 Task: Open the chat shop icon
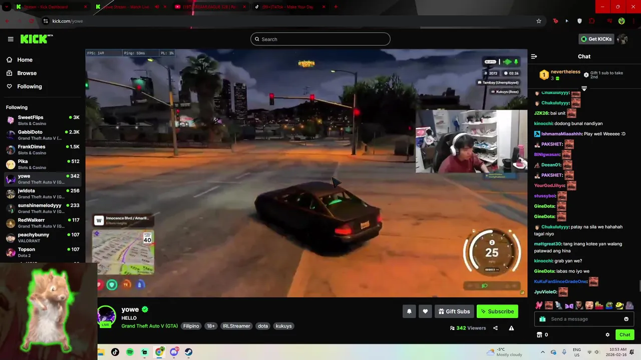click(539, 334)
